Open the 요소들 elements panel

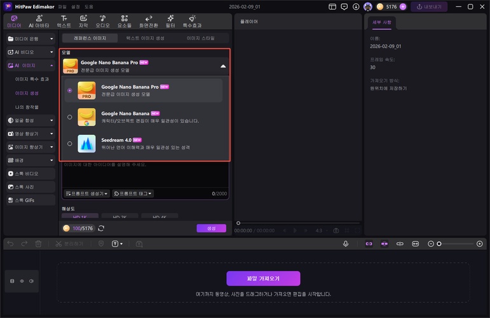pos(125,21)
